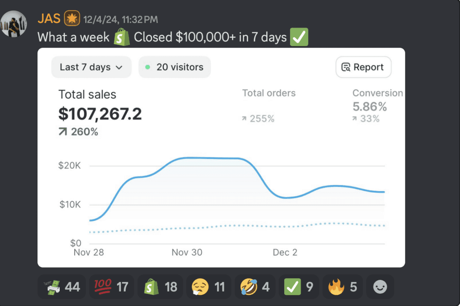
Task: Toggle the relieved face reaction showing 11
Action: tap(208, 287)
